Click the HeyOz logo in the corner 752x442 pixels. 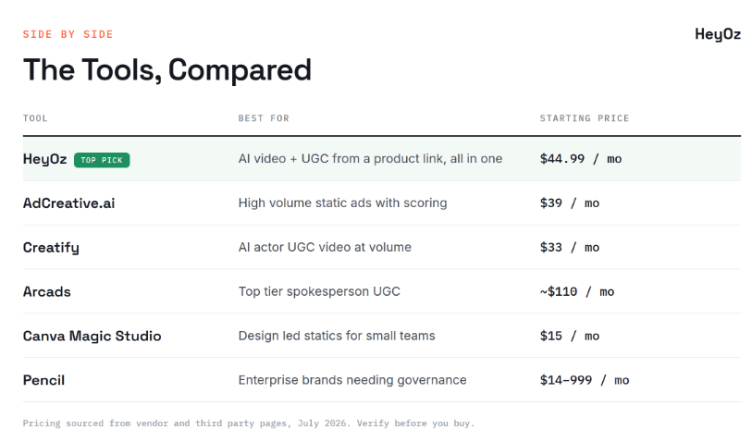tap(718, 34)
